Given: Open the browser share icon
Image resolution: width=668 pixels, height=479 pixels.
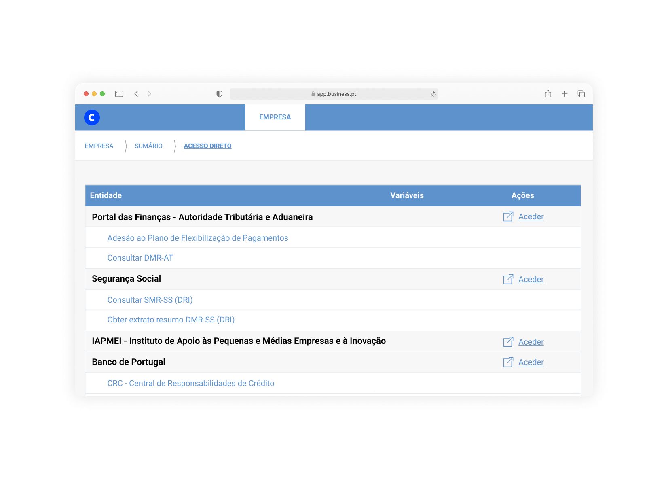Looking at the screenshot, I should [548, 94].
